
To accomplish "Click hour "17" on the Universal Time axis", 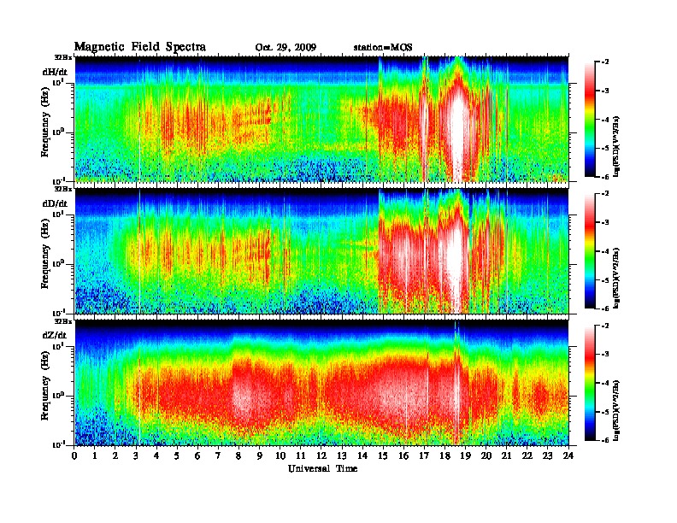I will coord(425,456).
